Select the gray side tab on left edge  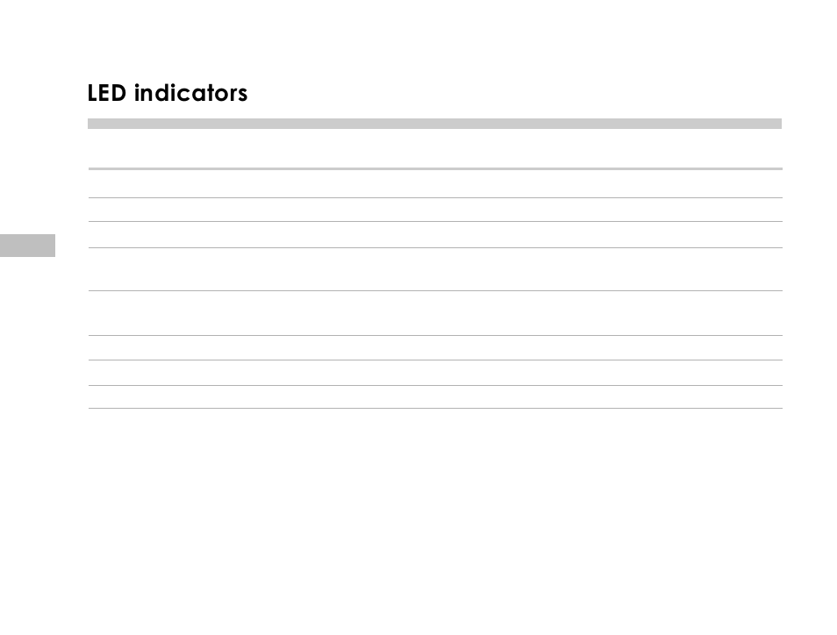(27, 246)
